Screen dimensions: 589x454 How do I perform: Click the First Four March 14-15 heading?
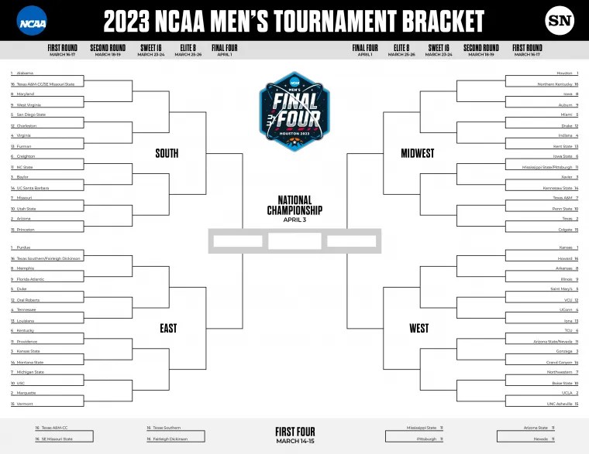click(294, 434)
